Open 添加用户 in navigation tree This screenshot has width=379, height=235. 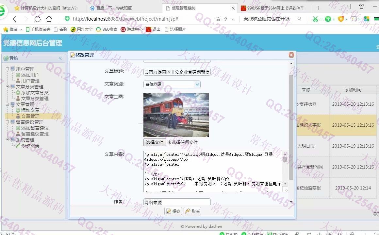click(30, 75)
